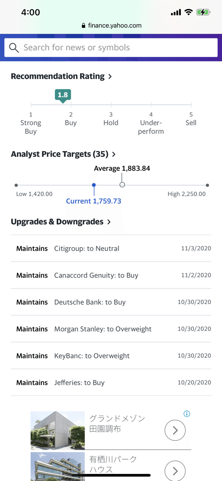Viewport: 222px width, 481px height.
Task: Click the Average 1,883.84 price marker
Action: click(122, 185)
